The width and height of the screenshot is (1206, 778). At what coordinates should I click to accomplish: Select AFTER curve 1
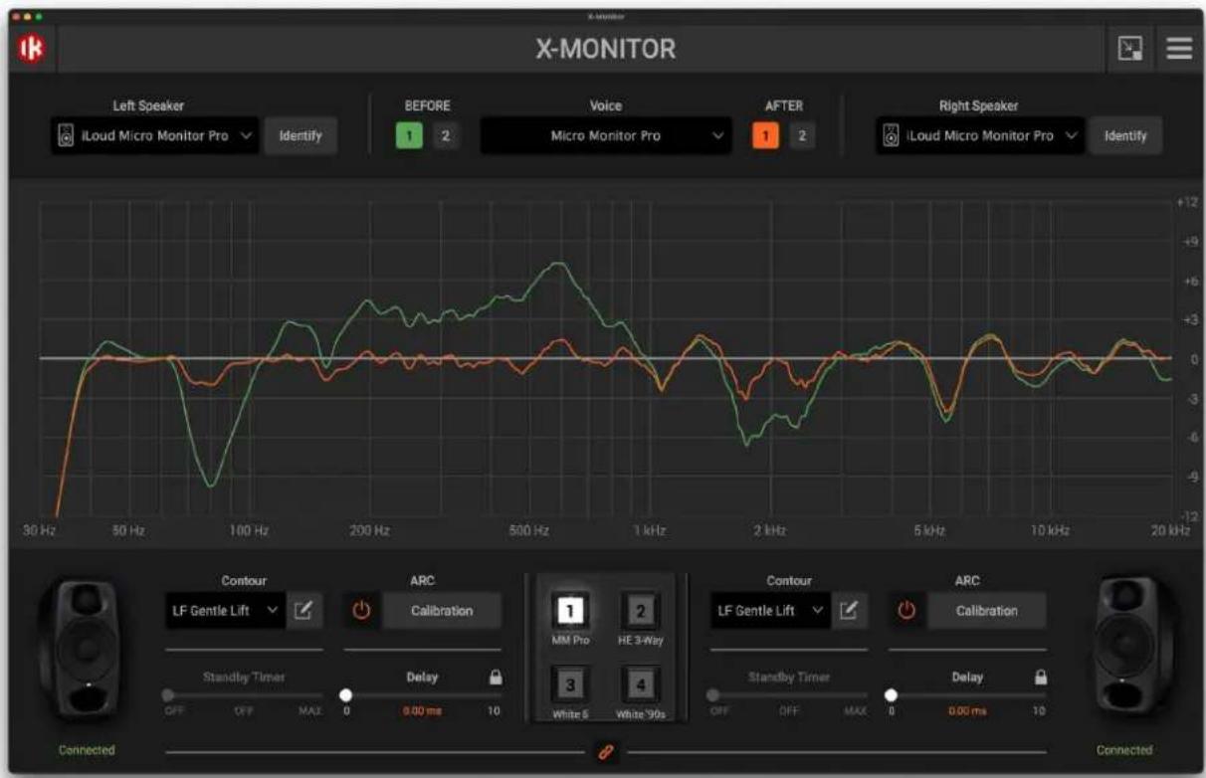pyautogui.click(x=765, y=136)
